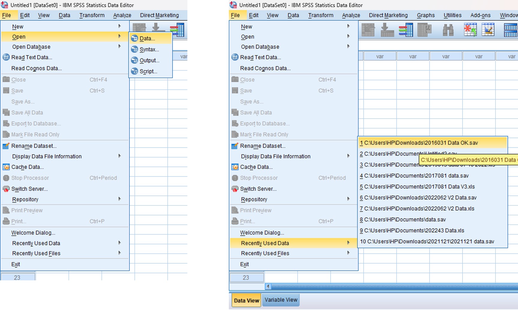The height and width of the screenshot is (310, 518).
Task: Expand Recently Used Data in left menu
Action: 120,243
